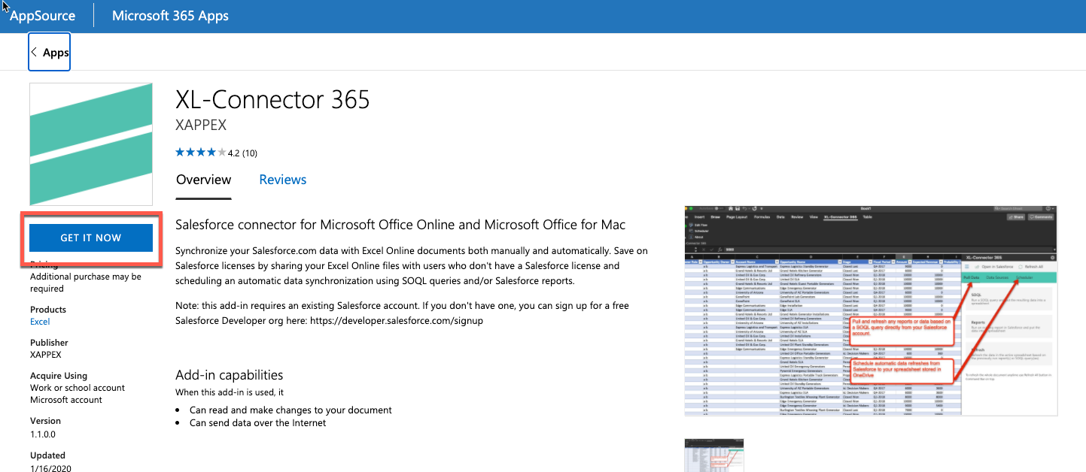Viewport: 1086px width, 472px height.
Task: Click Work or school account text
Action: point(78,388)
